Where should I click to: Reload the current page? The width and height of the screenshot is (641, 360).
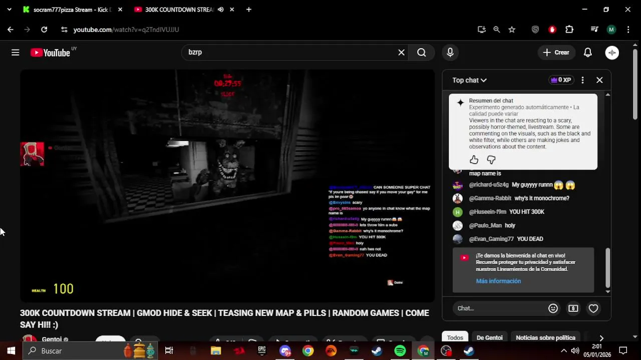[x=44, y=29]
